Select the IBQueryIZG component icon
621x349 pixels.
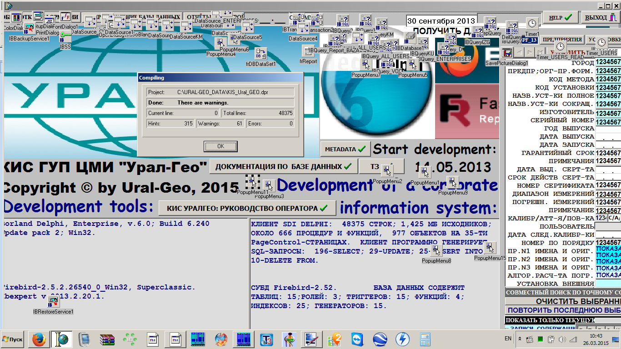(x=477, y=32)
